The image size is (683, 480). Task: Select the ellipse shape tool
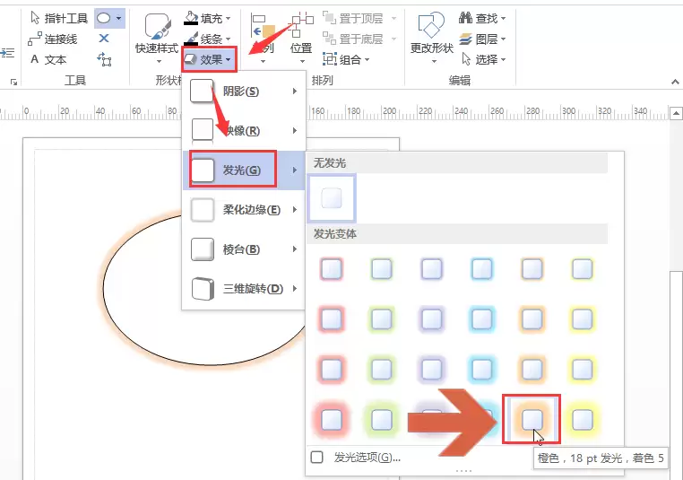pyautogui.click(x=103, y=18)
